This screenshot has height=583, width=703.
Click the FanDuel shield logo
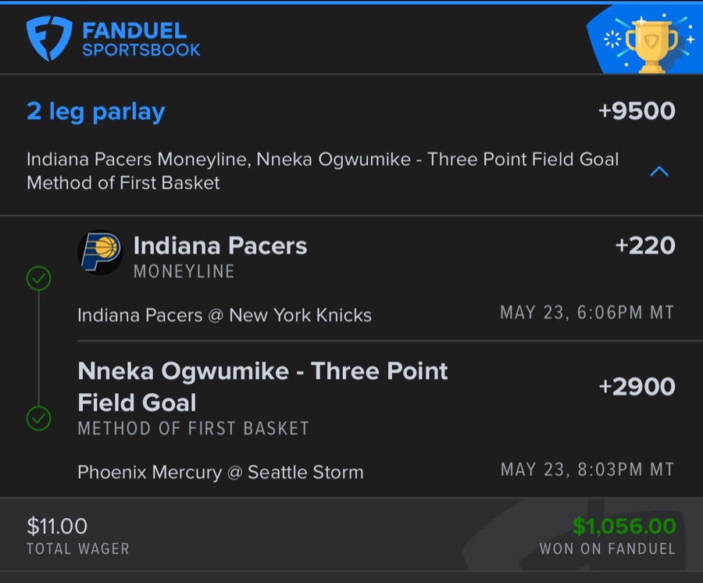(48, 38)
